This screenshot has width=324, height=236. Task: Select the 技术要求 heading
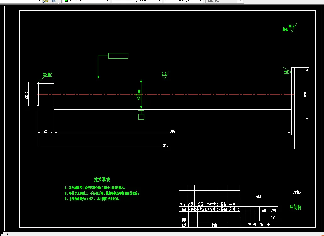point(102,180)
